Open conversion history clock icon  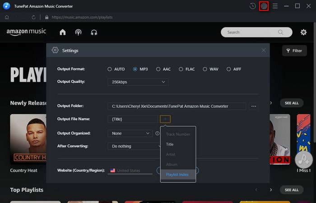252,6
